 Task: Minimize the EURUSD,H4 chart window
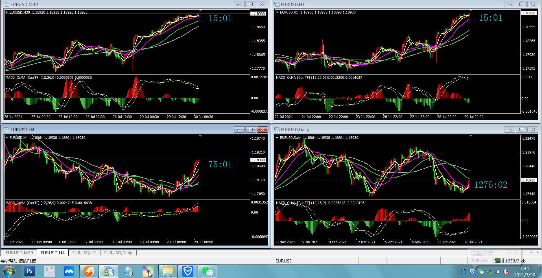click(239, 130)
